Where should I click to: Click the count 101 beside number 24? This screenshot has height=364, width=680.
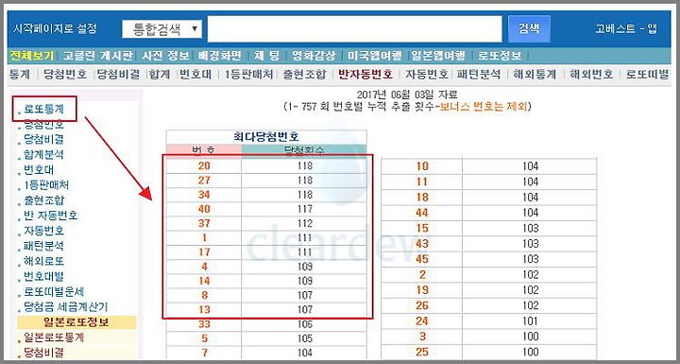click(530, 321)
